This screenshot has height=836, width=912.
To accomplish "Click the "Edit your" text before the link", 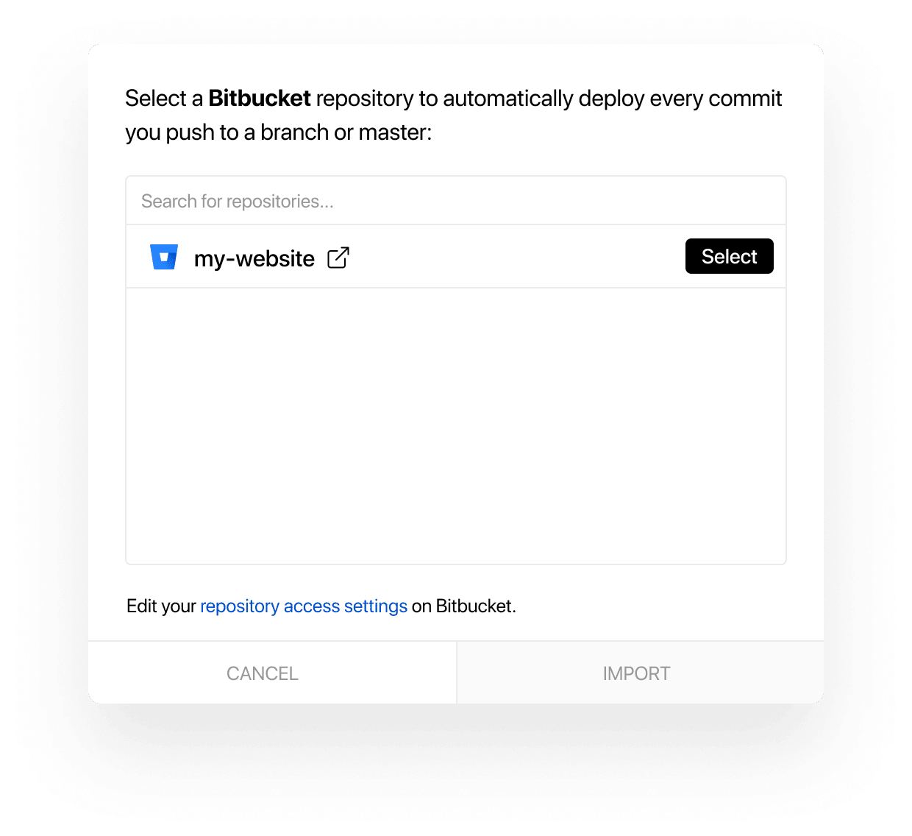I will pyautogui.click(x=161, y=606).
